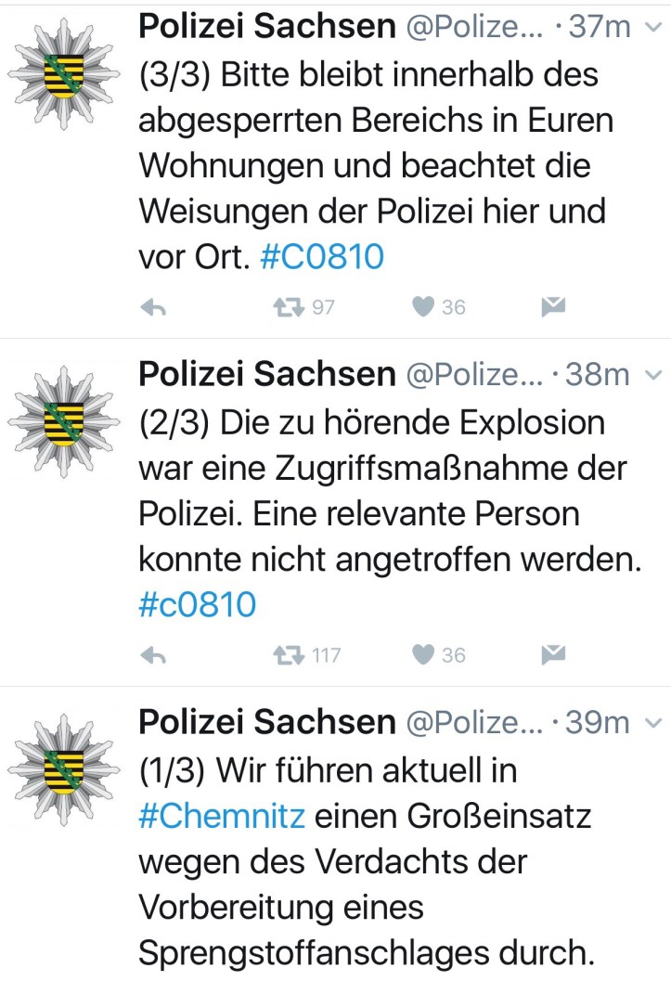Follow the #Chemnitz hashtag link

click(x=221, y=817)
